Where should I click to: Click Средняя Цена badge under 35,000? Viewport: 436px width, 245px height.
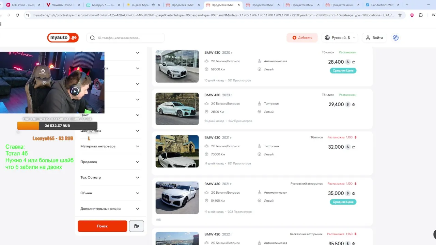click(x=343, y=202)
